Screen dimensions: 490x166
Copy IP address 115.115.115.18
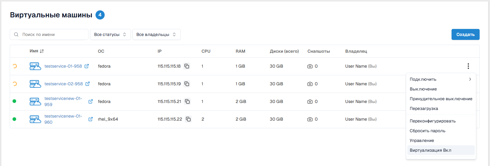click(x=187, y=66)
